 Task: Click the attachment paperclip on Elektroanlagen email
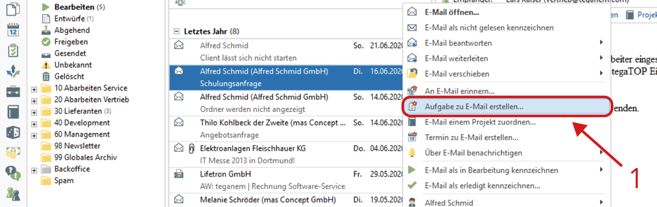[x=192, y=148]
